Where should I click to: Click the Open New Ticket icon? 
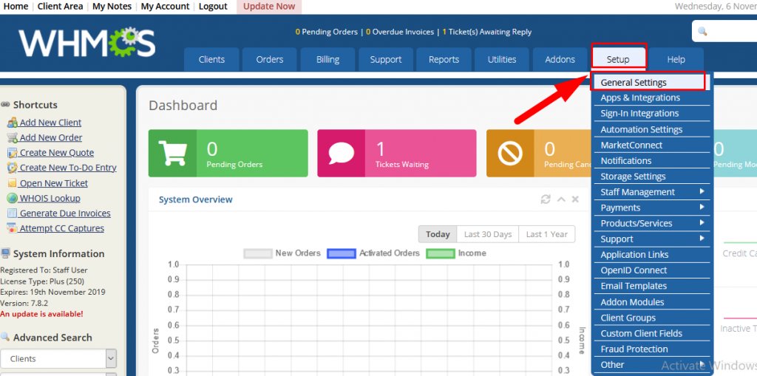(x=12, y=183)
